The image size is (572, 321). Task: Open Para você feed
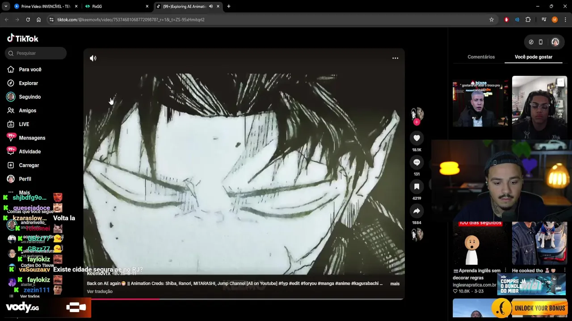pyautogui.click(x=30, y=70)
